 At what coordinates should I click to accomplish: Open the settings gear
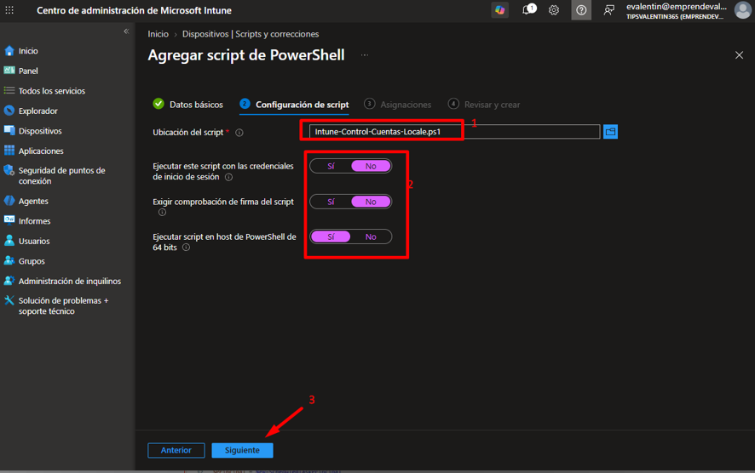click(x=554, y=10)
